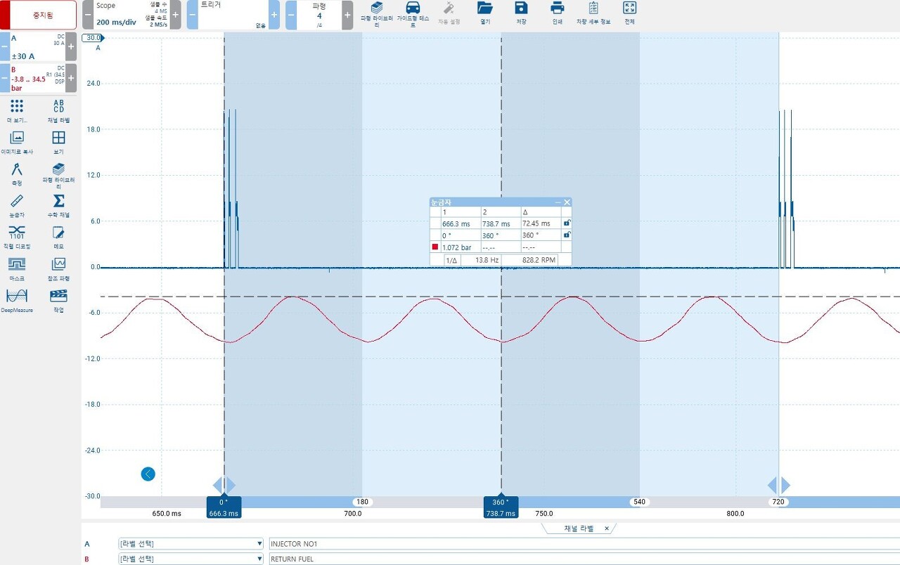The image size is (900, 565).
Task: Click the 180 phase partition label
Action: coord(362,502)
